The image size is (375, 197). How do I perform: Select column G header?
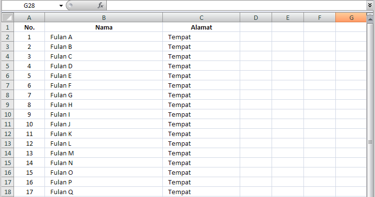click(351, 17)
